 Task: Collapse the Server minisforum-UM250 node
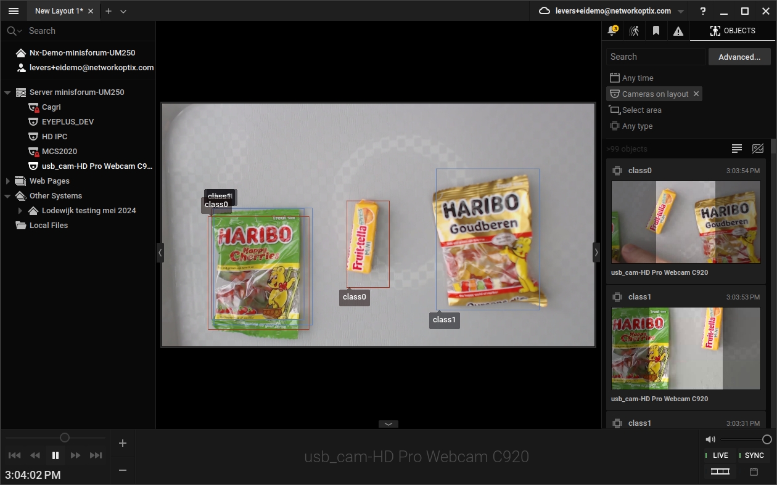[x=7, y=92]
